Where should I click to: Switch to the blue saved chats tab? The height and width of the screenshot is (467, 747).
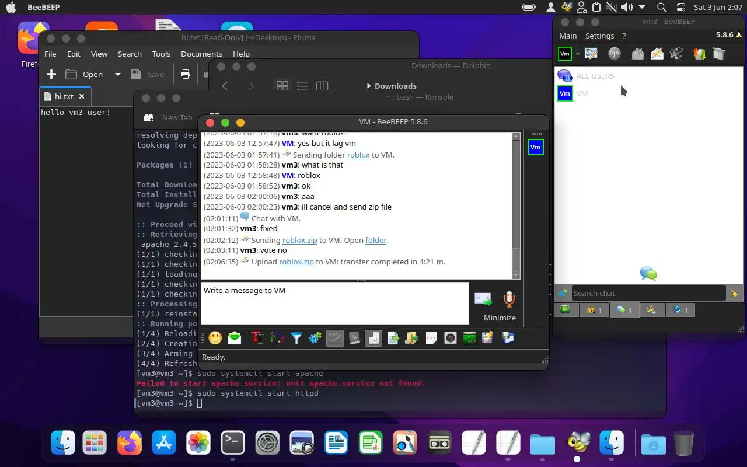[680, 310]
